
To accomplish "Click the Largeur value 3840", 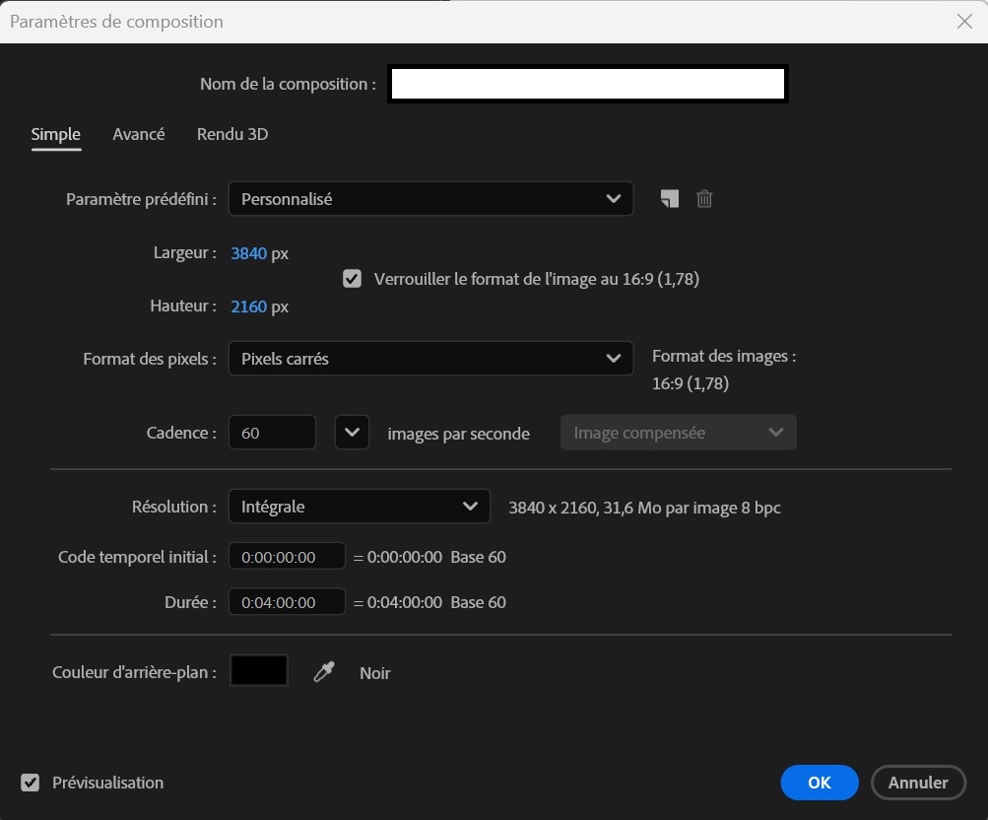I will click(x=248, y=253).
